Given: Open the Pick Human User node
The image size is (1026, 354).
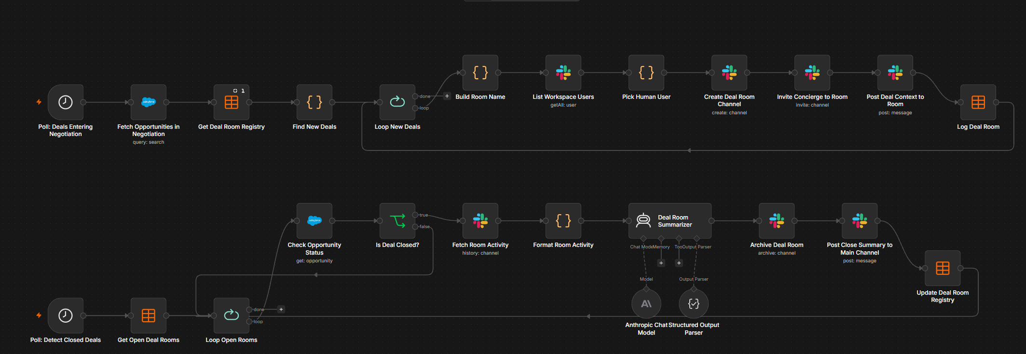Looking at the screenshot, I should pyautogui.click(x=646, y=73).
